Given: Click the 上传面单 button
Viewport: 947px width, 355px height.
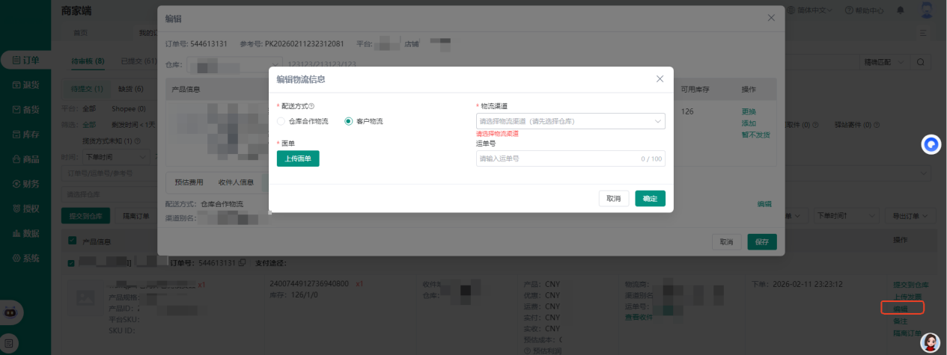Looking at the screenshot, I should click(298, 158).
